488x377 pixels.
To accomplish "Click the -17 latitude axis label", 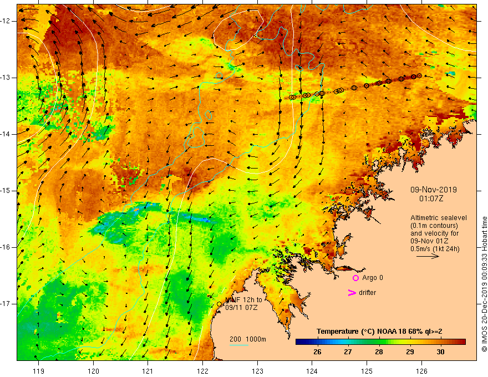I will click(6, 304).
